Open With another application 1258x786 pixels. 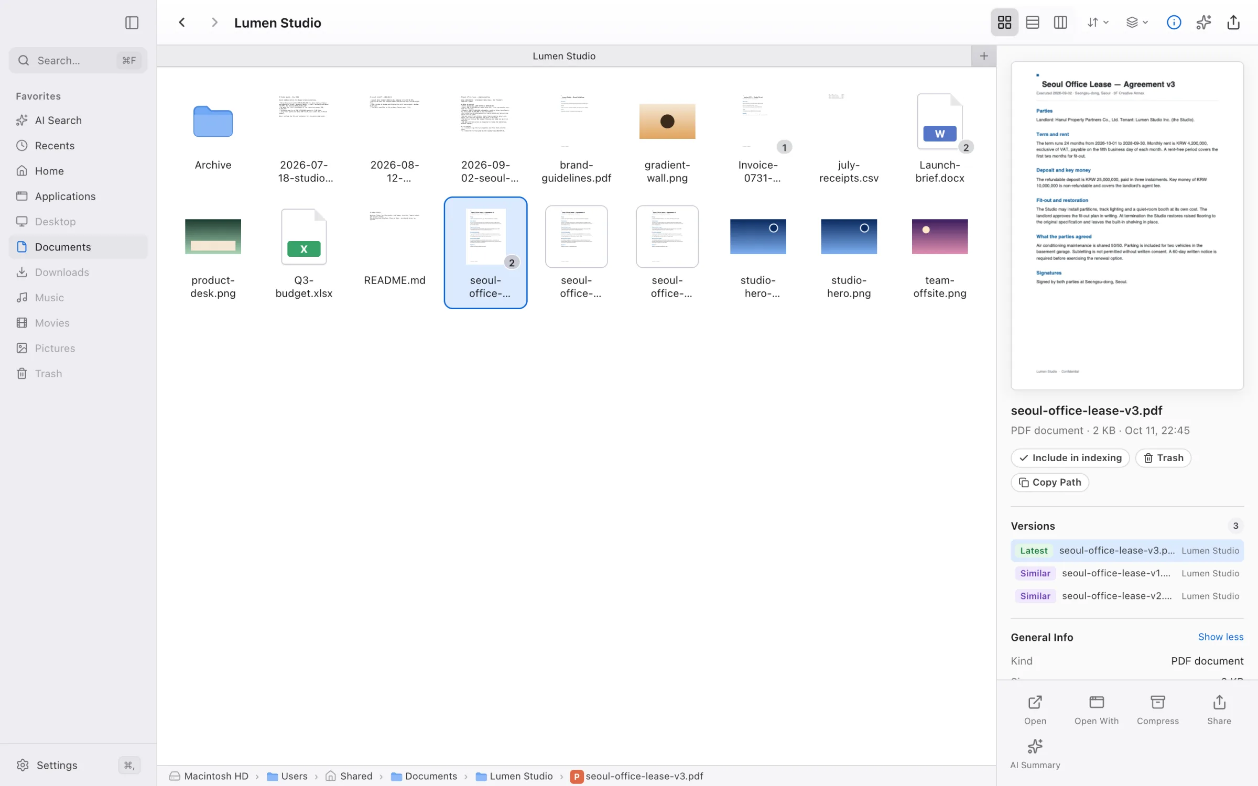click(1096, 710)
